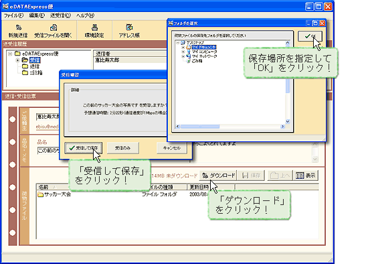
Task: Click the サッカー大会 folder icon in file list
Action: 40,194
